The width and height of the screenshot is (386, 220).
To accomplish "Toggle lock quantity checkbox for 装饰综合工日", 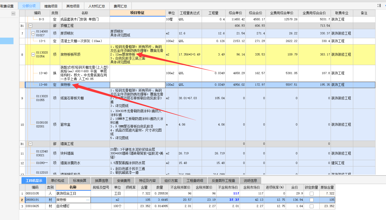I will click(x=311, y=194).
